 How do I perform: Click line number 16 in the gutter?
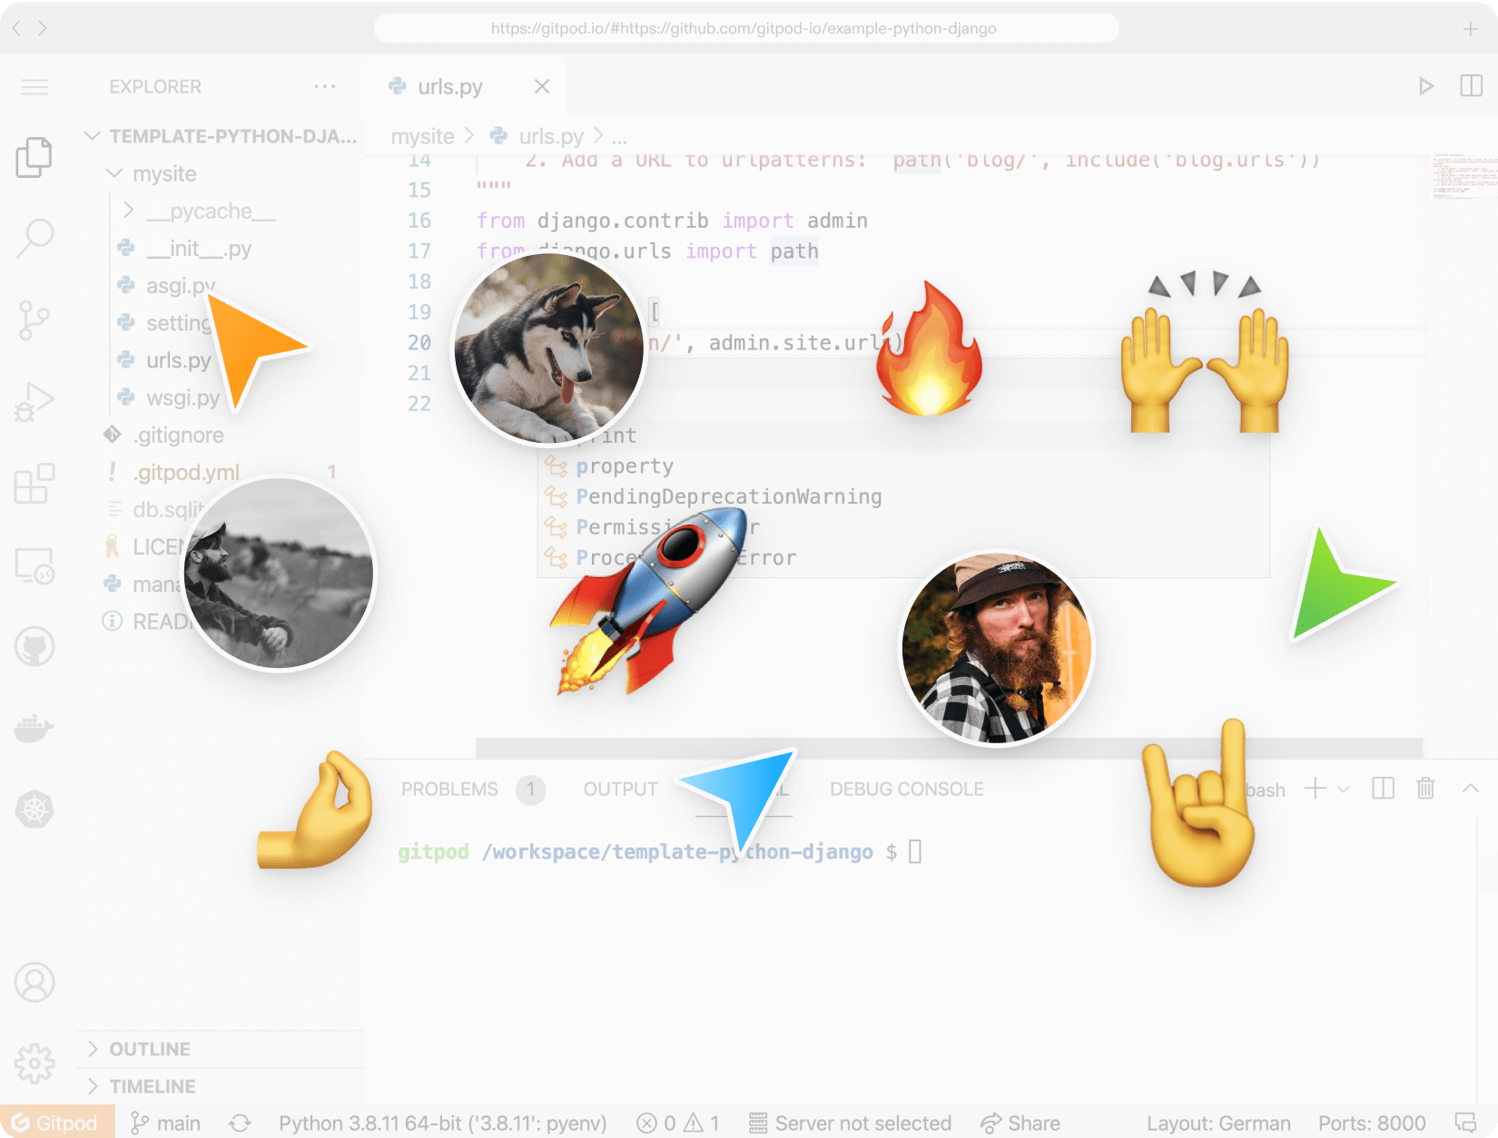[419, 221]
